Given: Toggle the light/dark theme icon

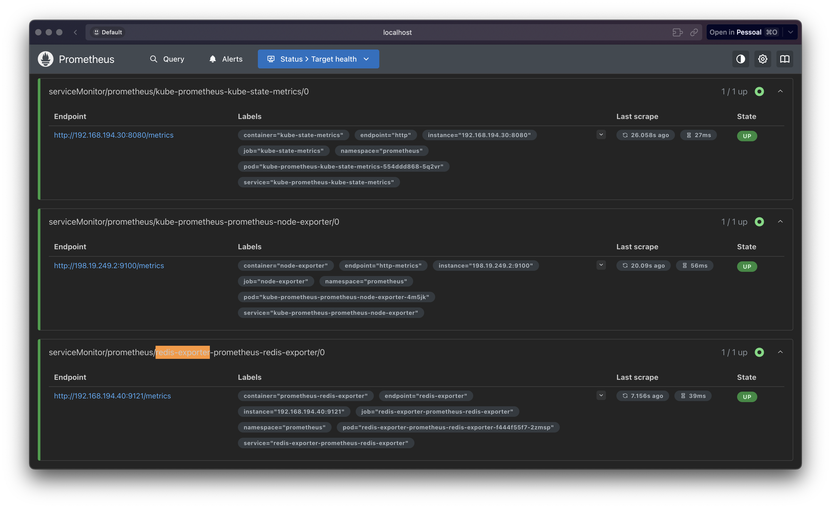Looking at the screenshot, I should (741, 59).
